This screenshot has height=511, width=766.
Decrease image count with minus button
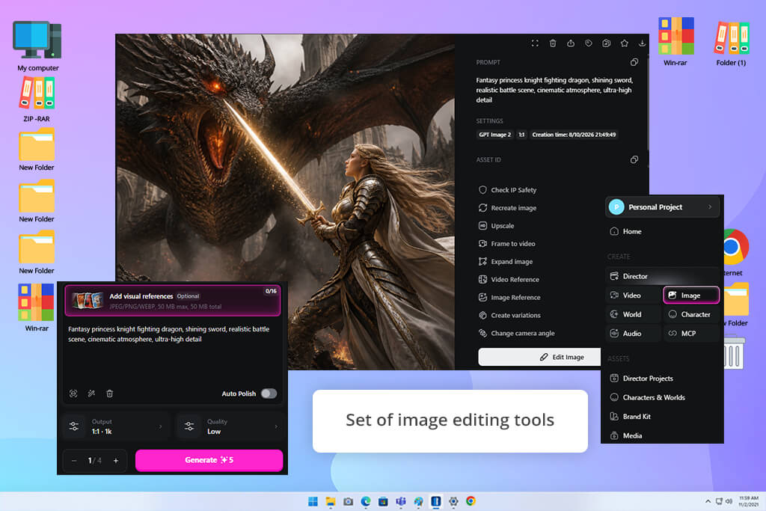pos(74,461)
